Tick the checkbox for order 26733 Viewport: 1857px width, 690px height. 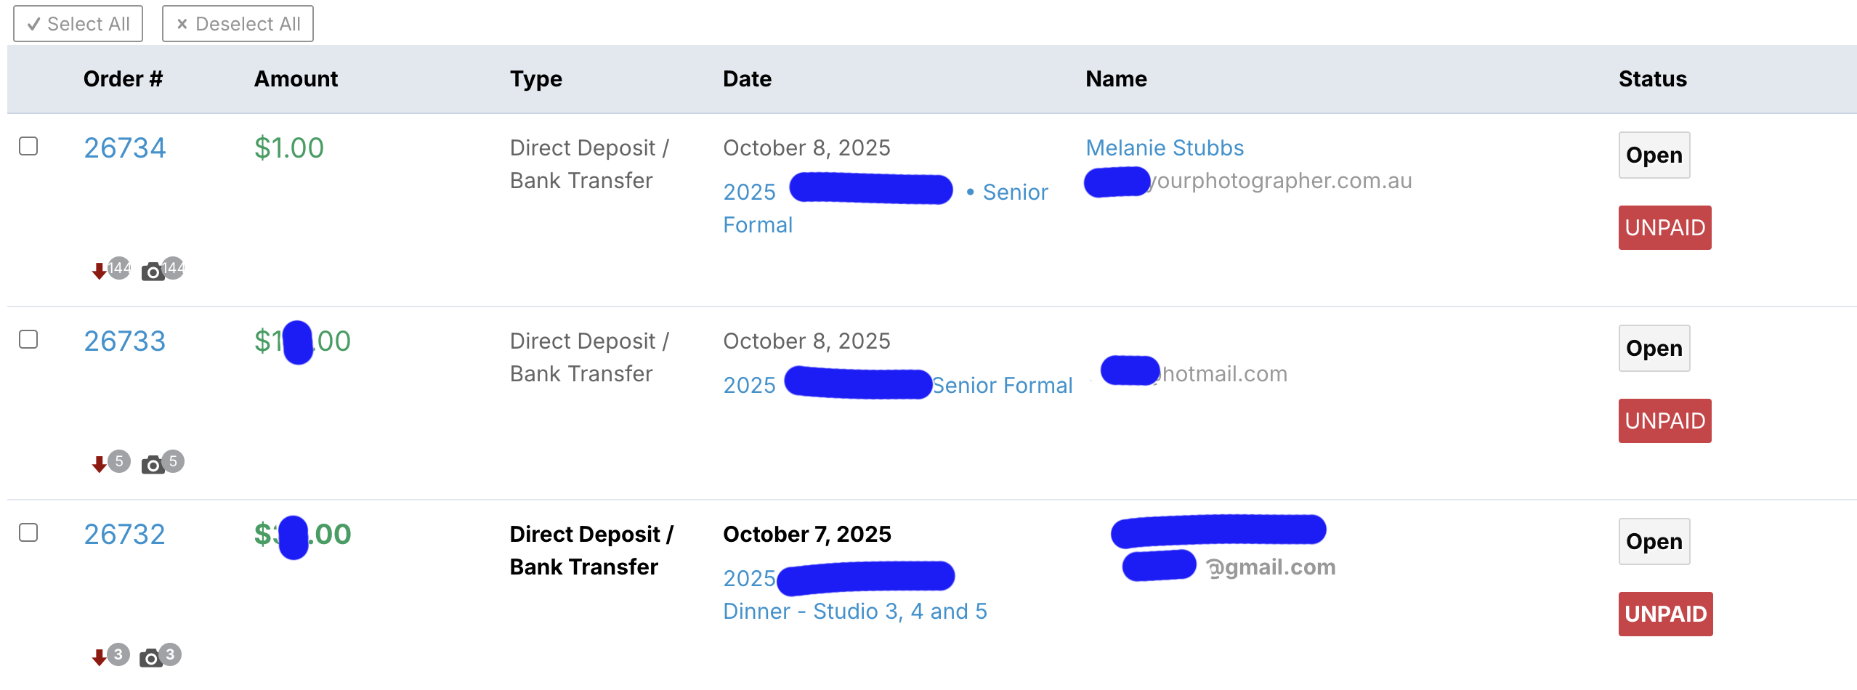[28, 339]
